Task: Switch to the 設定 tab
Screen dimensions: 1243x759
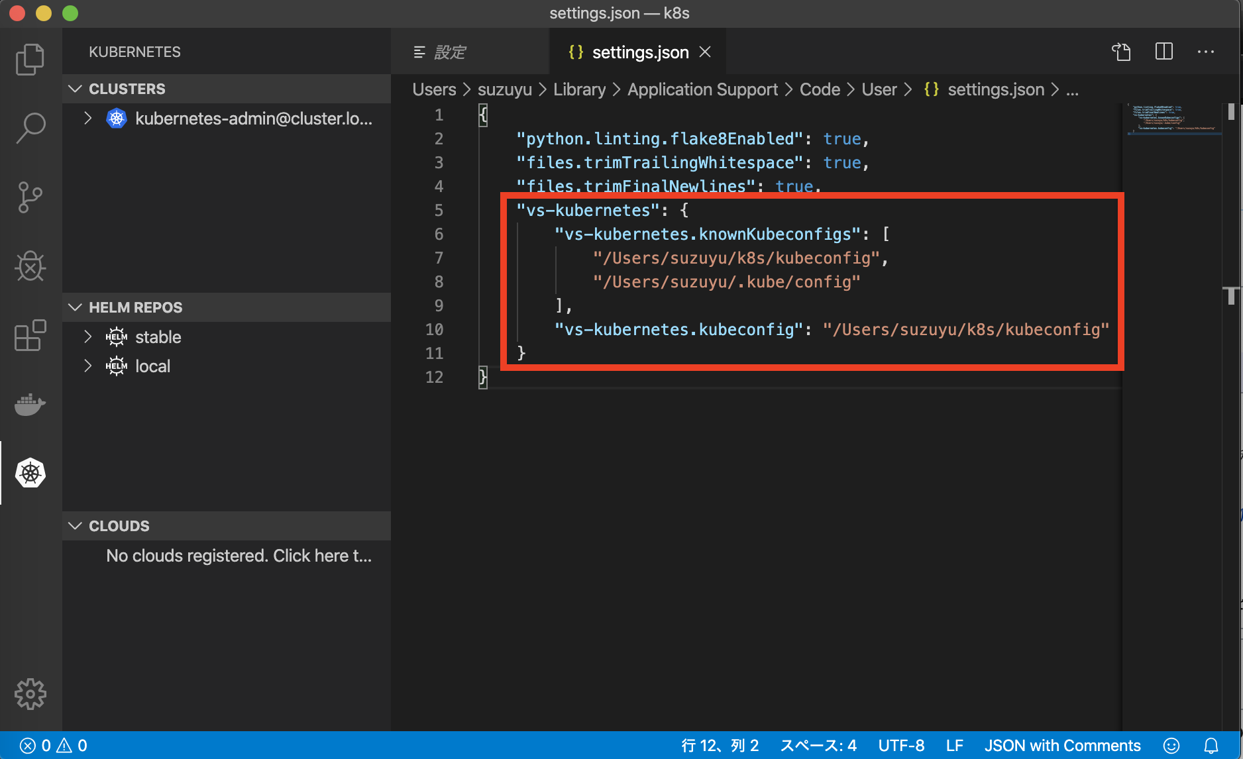Action: click(451, 52)
